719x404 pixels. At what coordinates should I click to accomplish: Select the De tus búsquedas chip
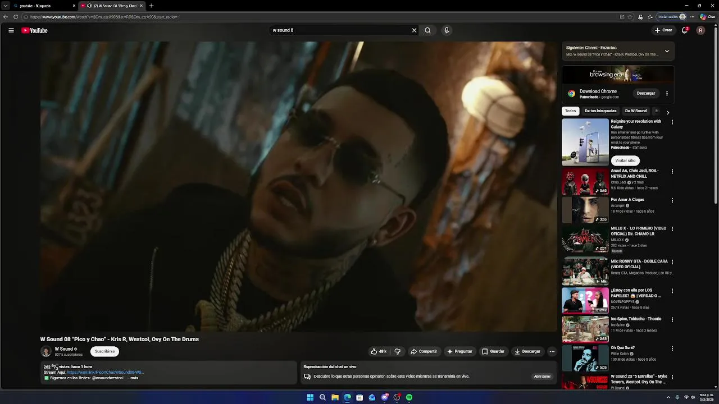(x=600, y=111)
